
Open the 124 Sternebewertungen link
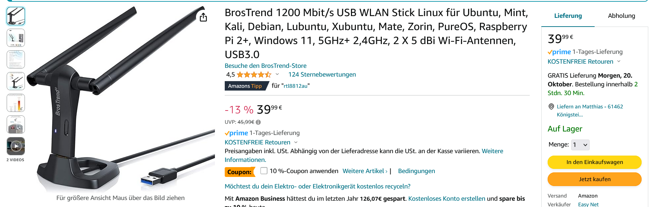[322, 74]
